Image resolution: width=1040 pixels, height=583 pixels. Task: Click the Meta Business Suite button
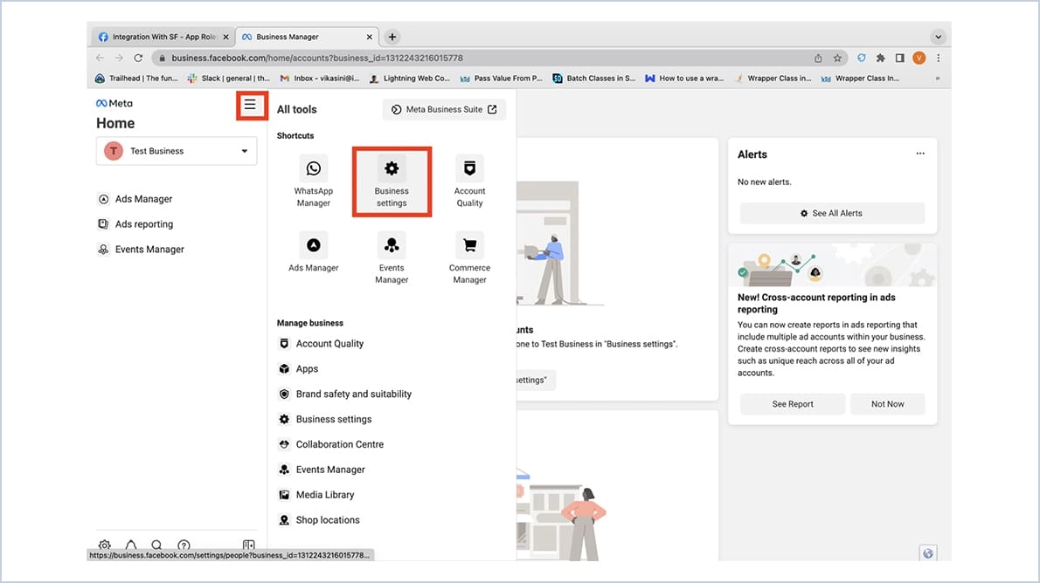tap(444, 109)
